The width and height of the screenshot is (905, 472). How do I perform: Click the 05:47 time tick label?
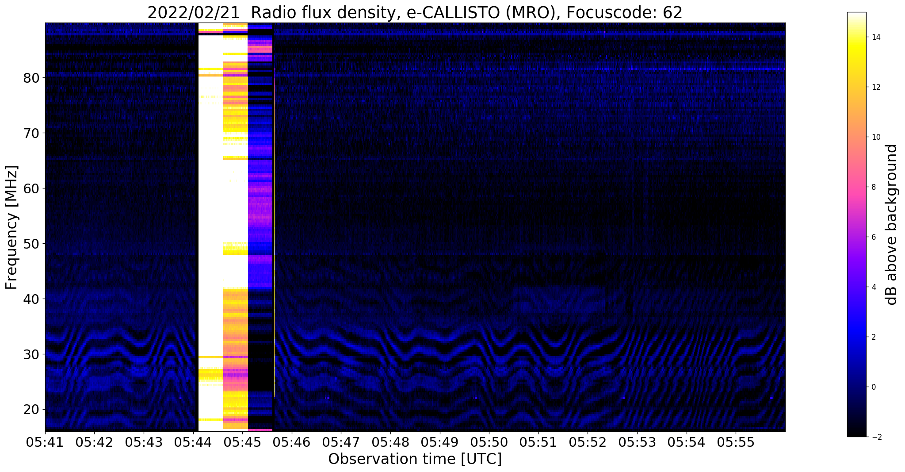[341, 441]
